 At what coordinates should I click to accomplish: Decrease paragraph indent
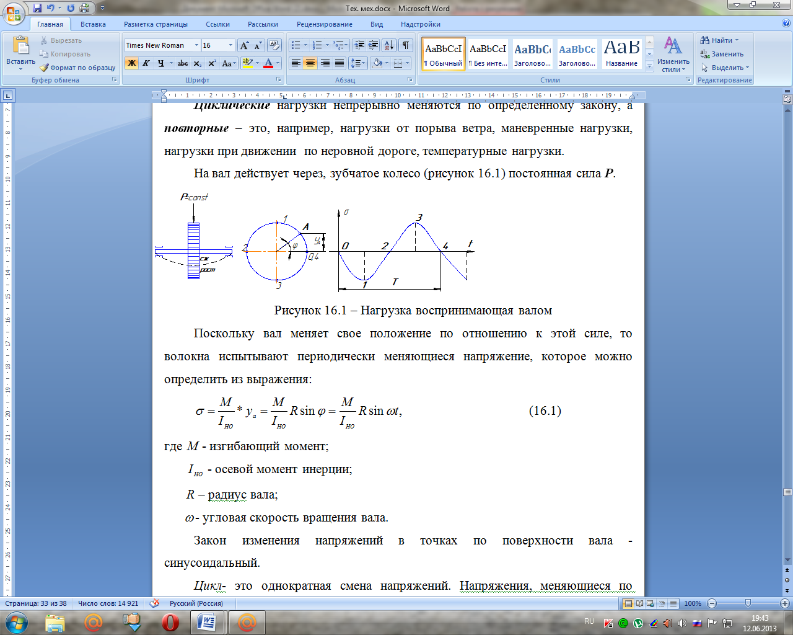click(x=359, y=45)
